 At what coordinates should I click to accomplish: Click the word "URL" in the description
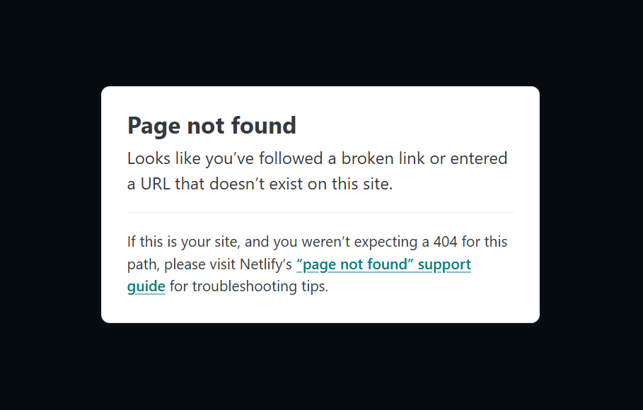coord(156,184)
